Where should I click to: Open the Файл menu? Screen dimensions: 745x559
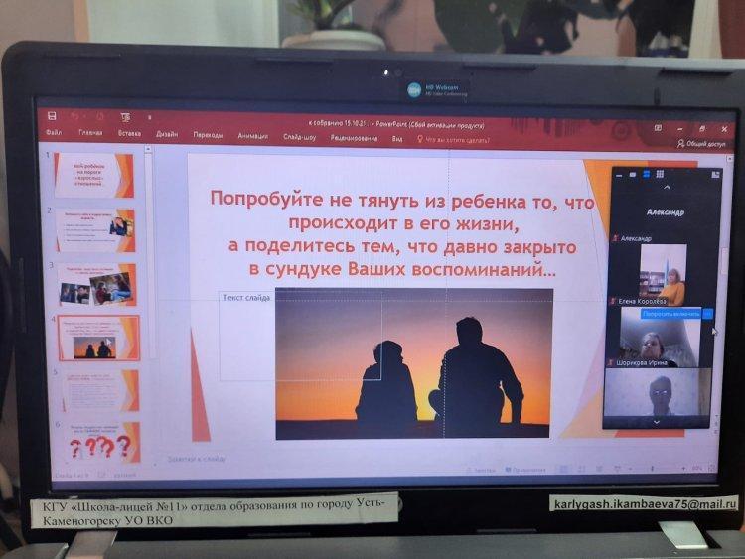54,132
